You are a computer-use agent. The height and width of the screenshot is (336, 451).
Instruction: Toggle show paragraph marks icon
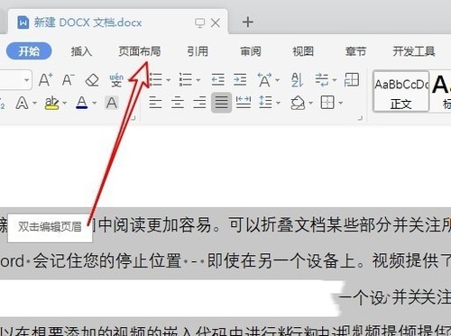[x=322, y=80]
